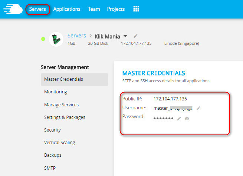Expand the Klik Mania server dropdown arrow
243x176 pixels.
tap(125, 36)
